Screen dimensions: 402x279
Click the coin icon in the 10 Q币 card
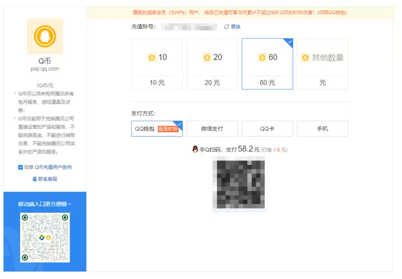[152, 57]
